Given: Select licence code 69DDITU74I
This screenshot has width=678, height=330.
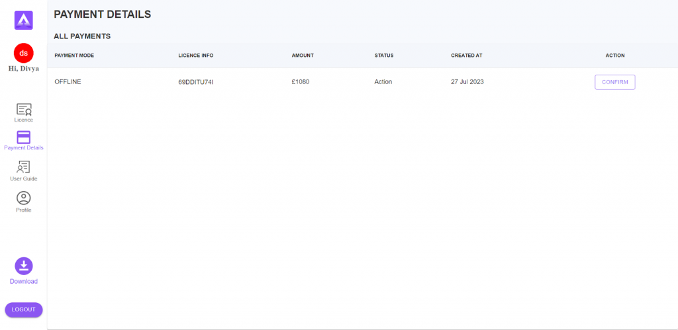Looking at the screenshot, I should (x=196, y=82).
